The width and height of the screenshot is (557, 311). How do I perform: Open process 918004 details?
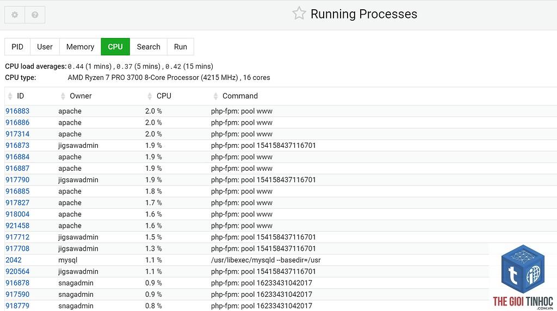point(17,214)
